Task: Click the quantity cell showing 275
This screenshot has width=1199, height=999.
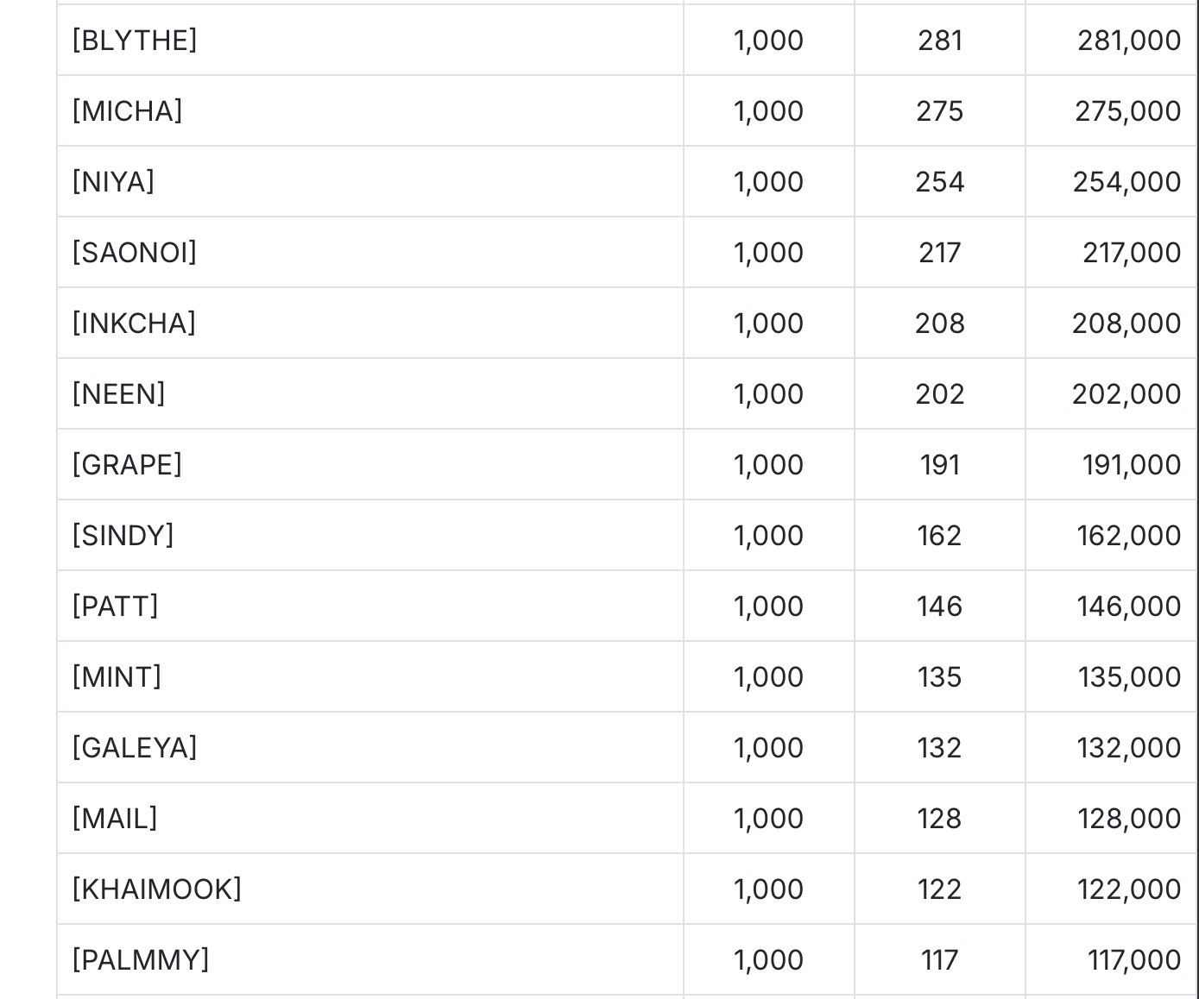Action: [x=940, y=110]
